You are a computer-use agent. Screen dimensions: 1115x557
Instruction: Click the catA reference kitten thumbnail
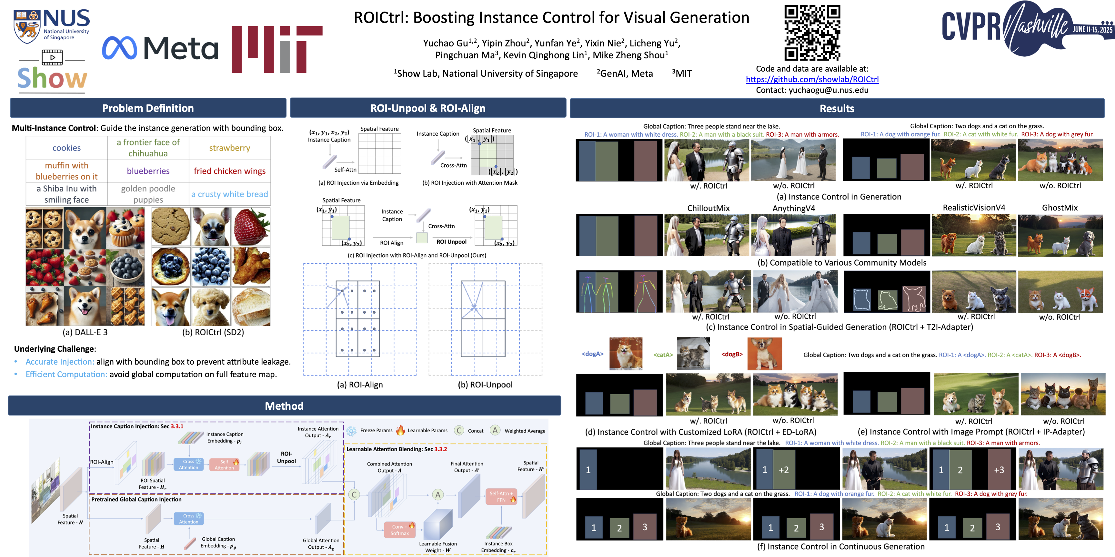point(693,353)
